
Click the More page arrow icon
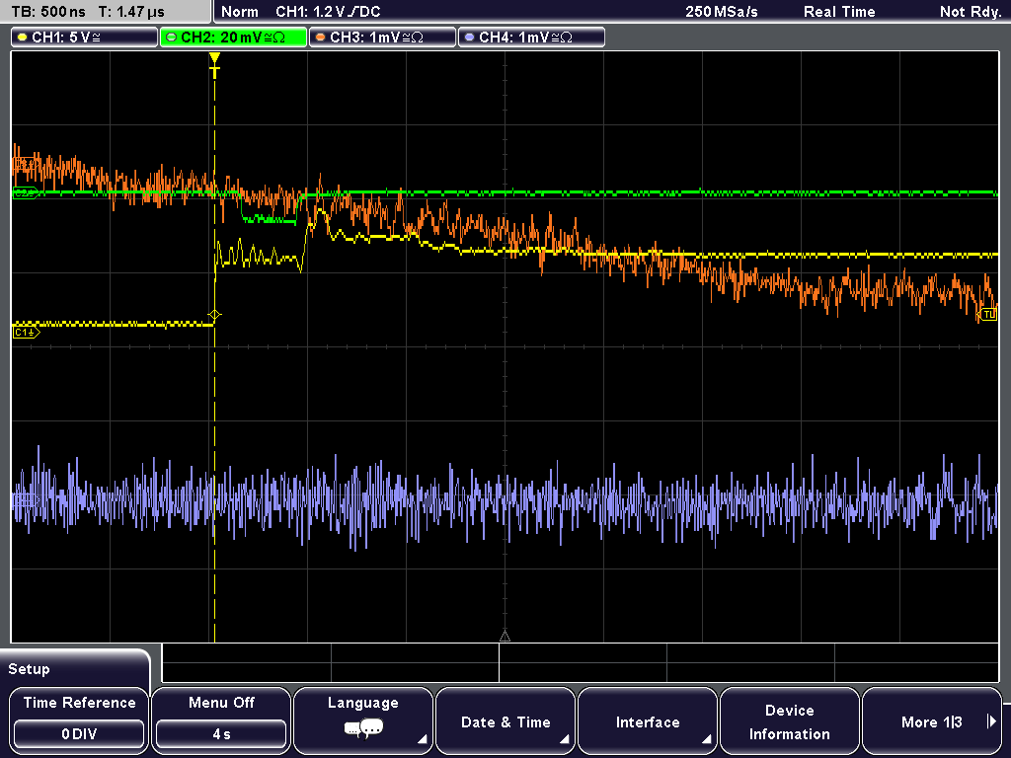(991, 721)
